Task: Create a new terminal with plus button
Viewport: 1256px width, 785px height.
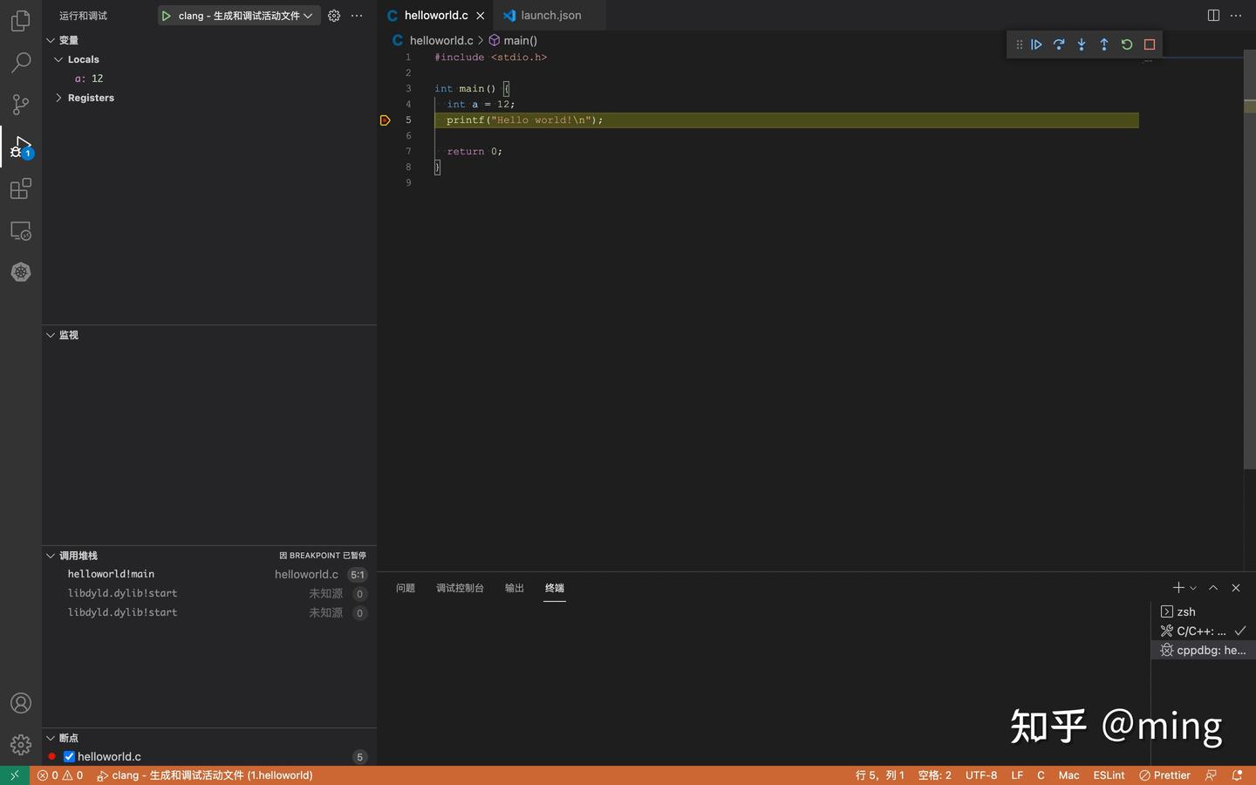Action: pos(1178,588)
